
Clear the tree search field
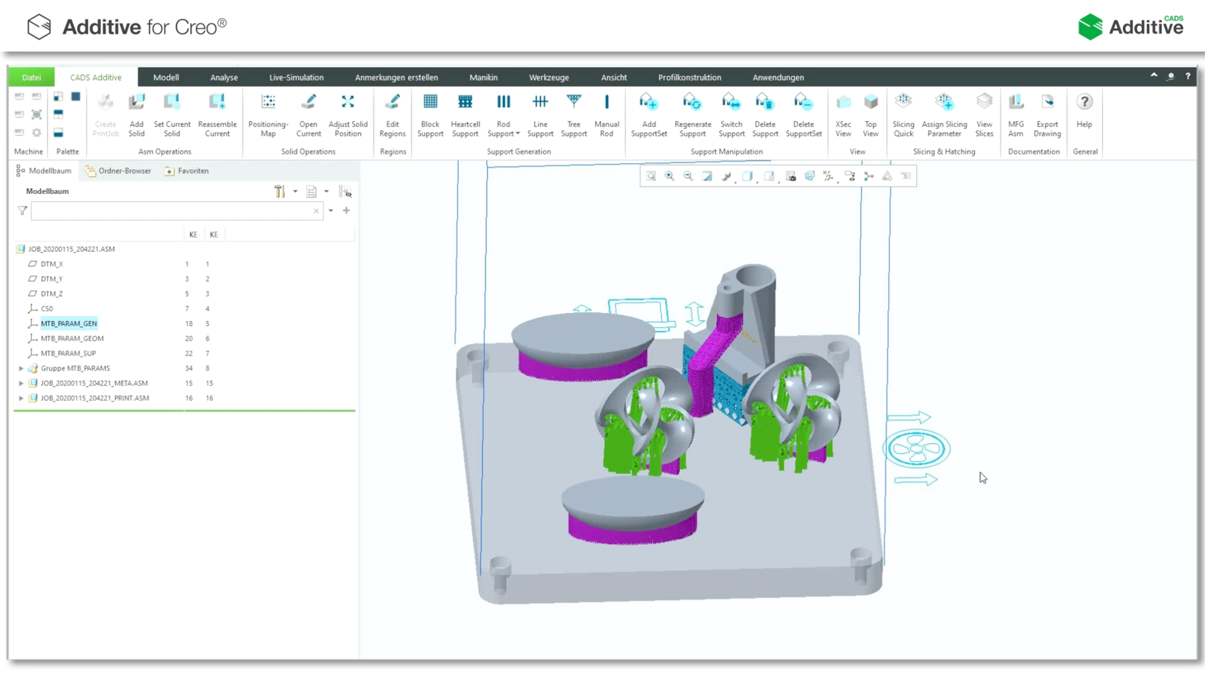(316, 211)
